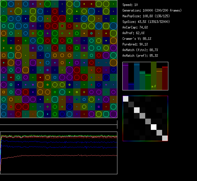
Task: Click the top-right cell of the population grid
Action: pos(113,4)
